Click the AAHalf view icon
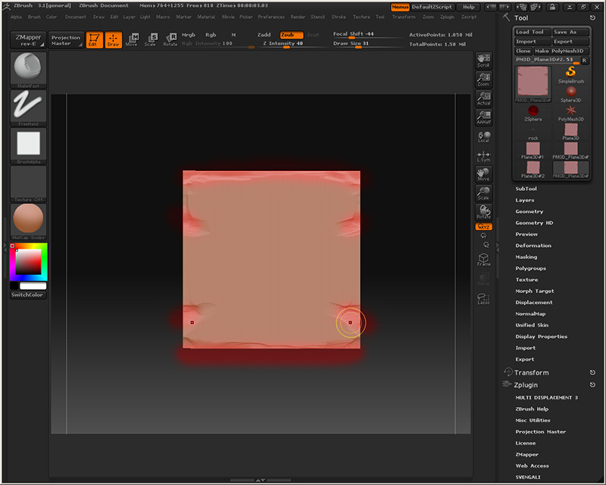 (483, 117)
